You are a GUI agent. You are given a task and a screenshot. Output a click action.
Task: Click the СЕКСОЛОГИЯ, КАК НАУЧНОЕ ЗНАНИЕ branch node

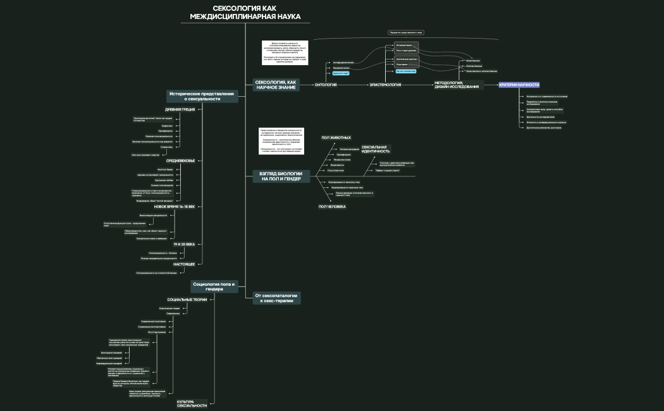click(x=276, y=84)
